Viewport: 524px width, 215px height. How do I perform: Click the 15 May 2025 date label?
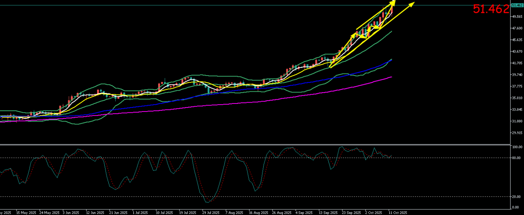[26, 212]
